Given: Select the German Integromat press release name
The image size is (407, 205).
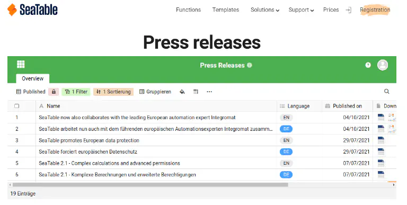Looking at the screenshot, I should point(156,129).
